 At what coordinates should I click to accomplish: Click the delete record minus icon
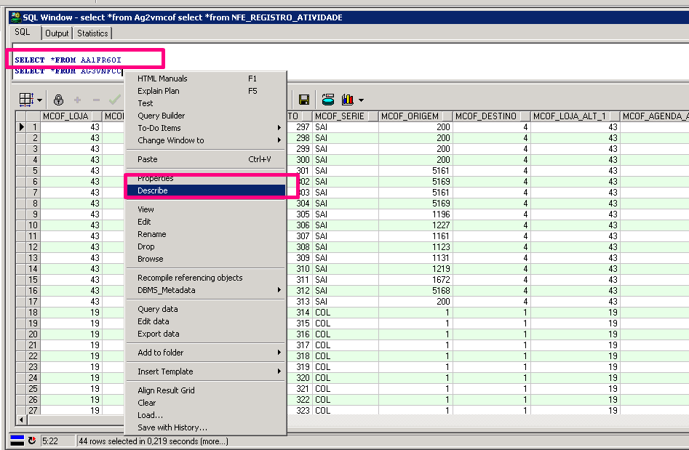click(96, 100)
